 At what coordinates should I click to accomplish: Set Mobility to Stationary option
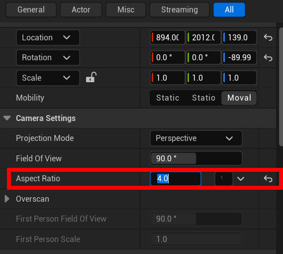point(203,98)
